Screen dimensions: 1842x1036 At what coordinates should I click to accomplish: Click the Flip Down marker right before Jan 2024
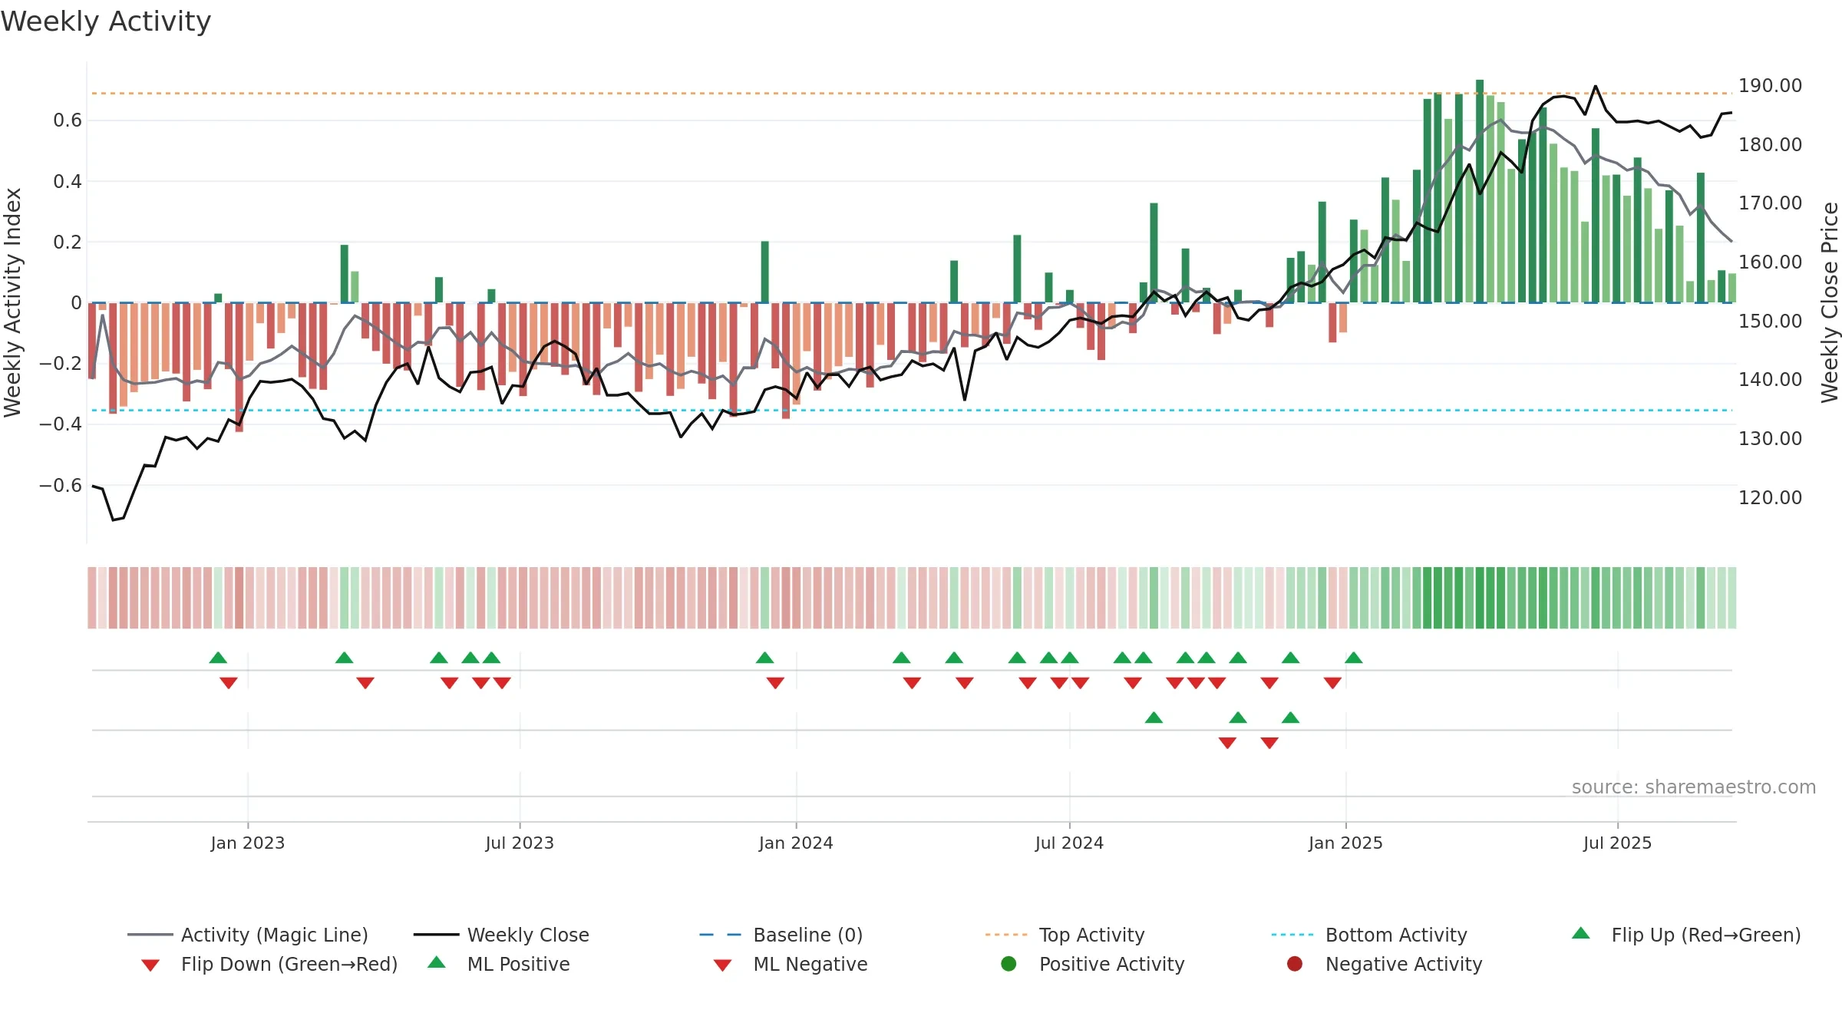pos(775,682)
